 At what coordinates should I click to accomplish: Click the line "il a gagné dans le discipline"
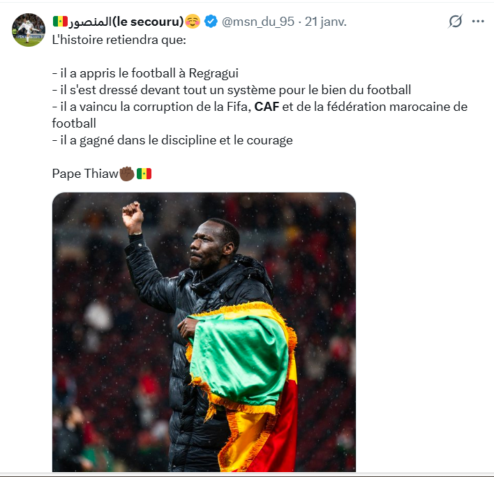(x=172, y=140)
